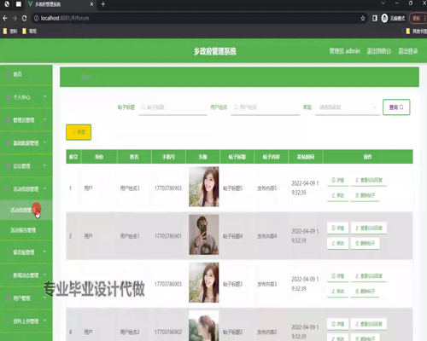Open a new tab with the plus icon
The height and width of the screenshot is (341, 427).
tap(103, 4)
